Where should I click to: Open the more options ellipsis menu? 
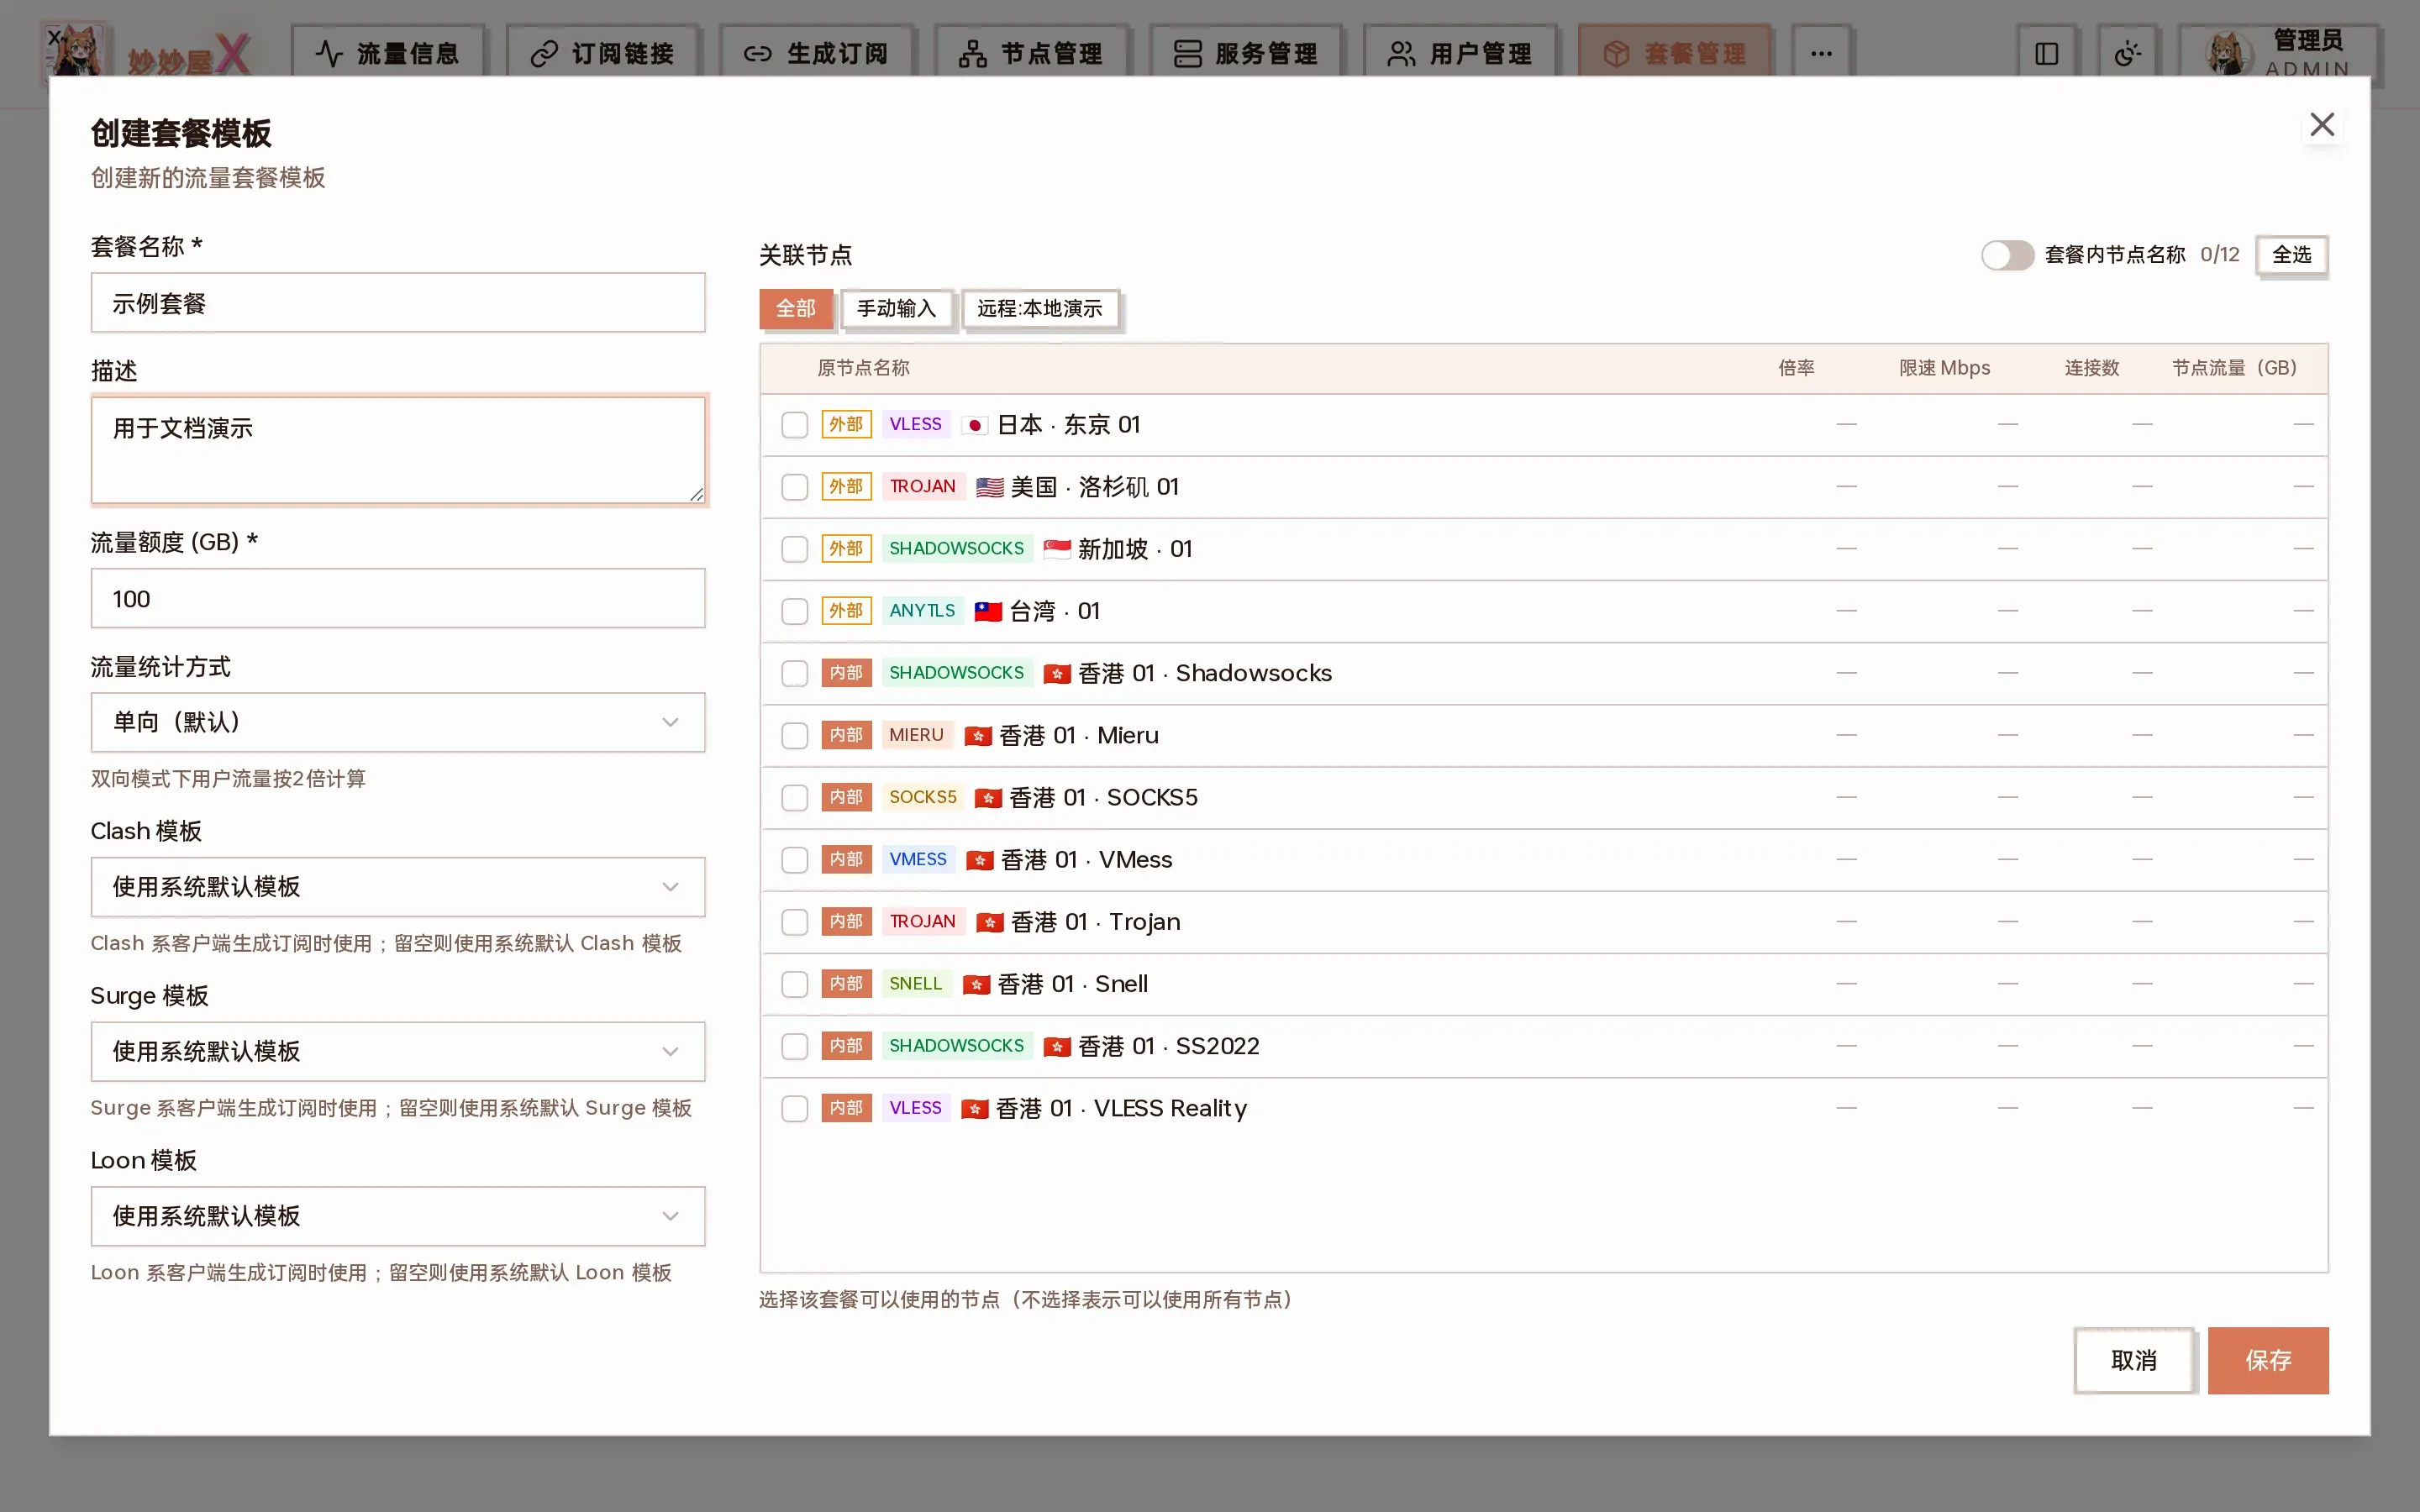[x=1821, y=53]
